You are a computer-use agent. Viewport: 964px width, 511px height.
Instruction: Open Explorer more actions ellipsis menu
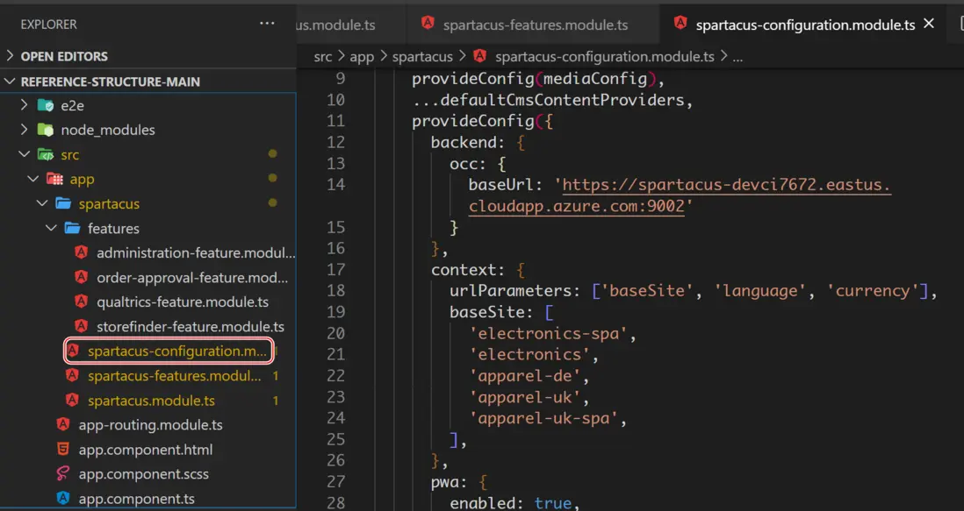(x=268, y=24)
